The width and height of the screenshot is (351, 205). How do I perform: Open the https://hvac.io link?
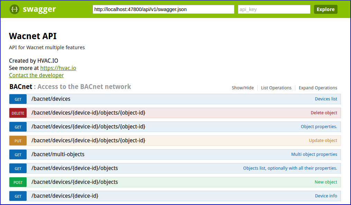(x=58, y=68)
